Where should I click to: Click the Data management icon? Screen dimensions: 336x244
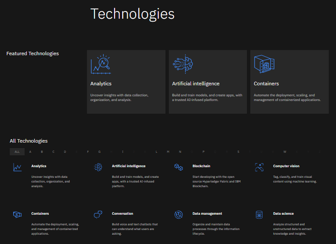click(x=179, y=215)
